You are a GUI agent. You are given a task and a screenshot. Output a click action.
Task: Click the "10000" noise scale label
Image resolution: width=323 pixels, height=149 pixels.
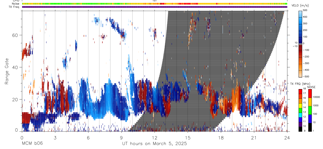click(x=316, y=97)
